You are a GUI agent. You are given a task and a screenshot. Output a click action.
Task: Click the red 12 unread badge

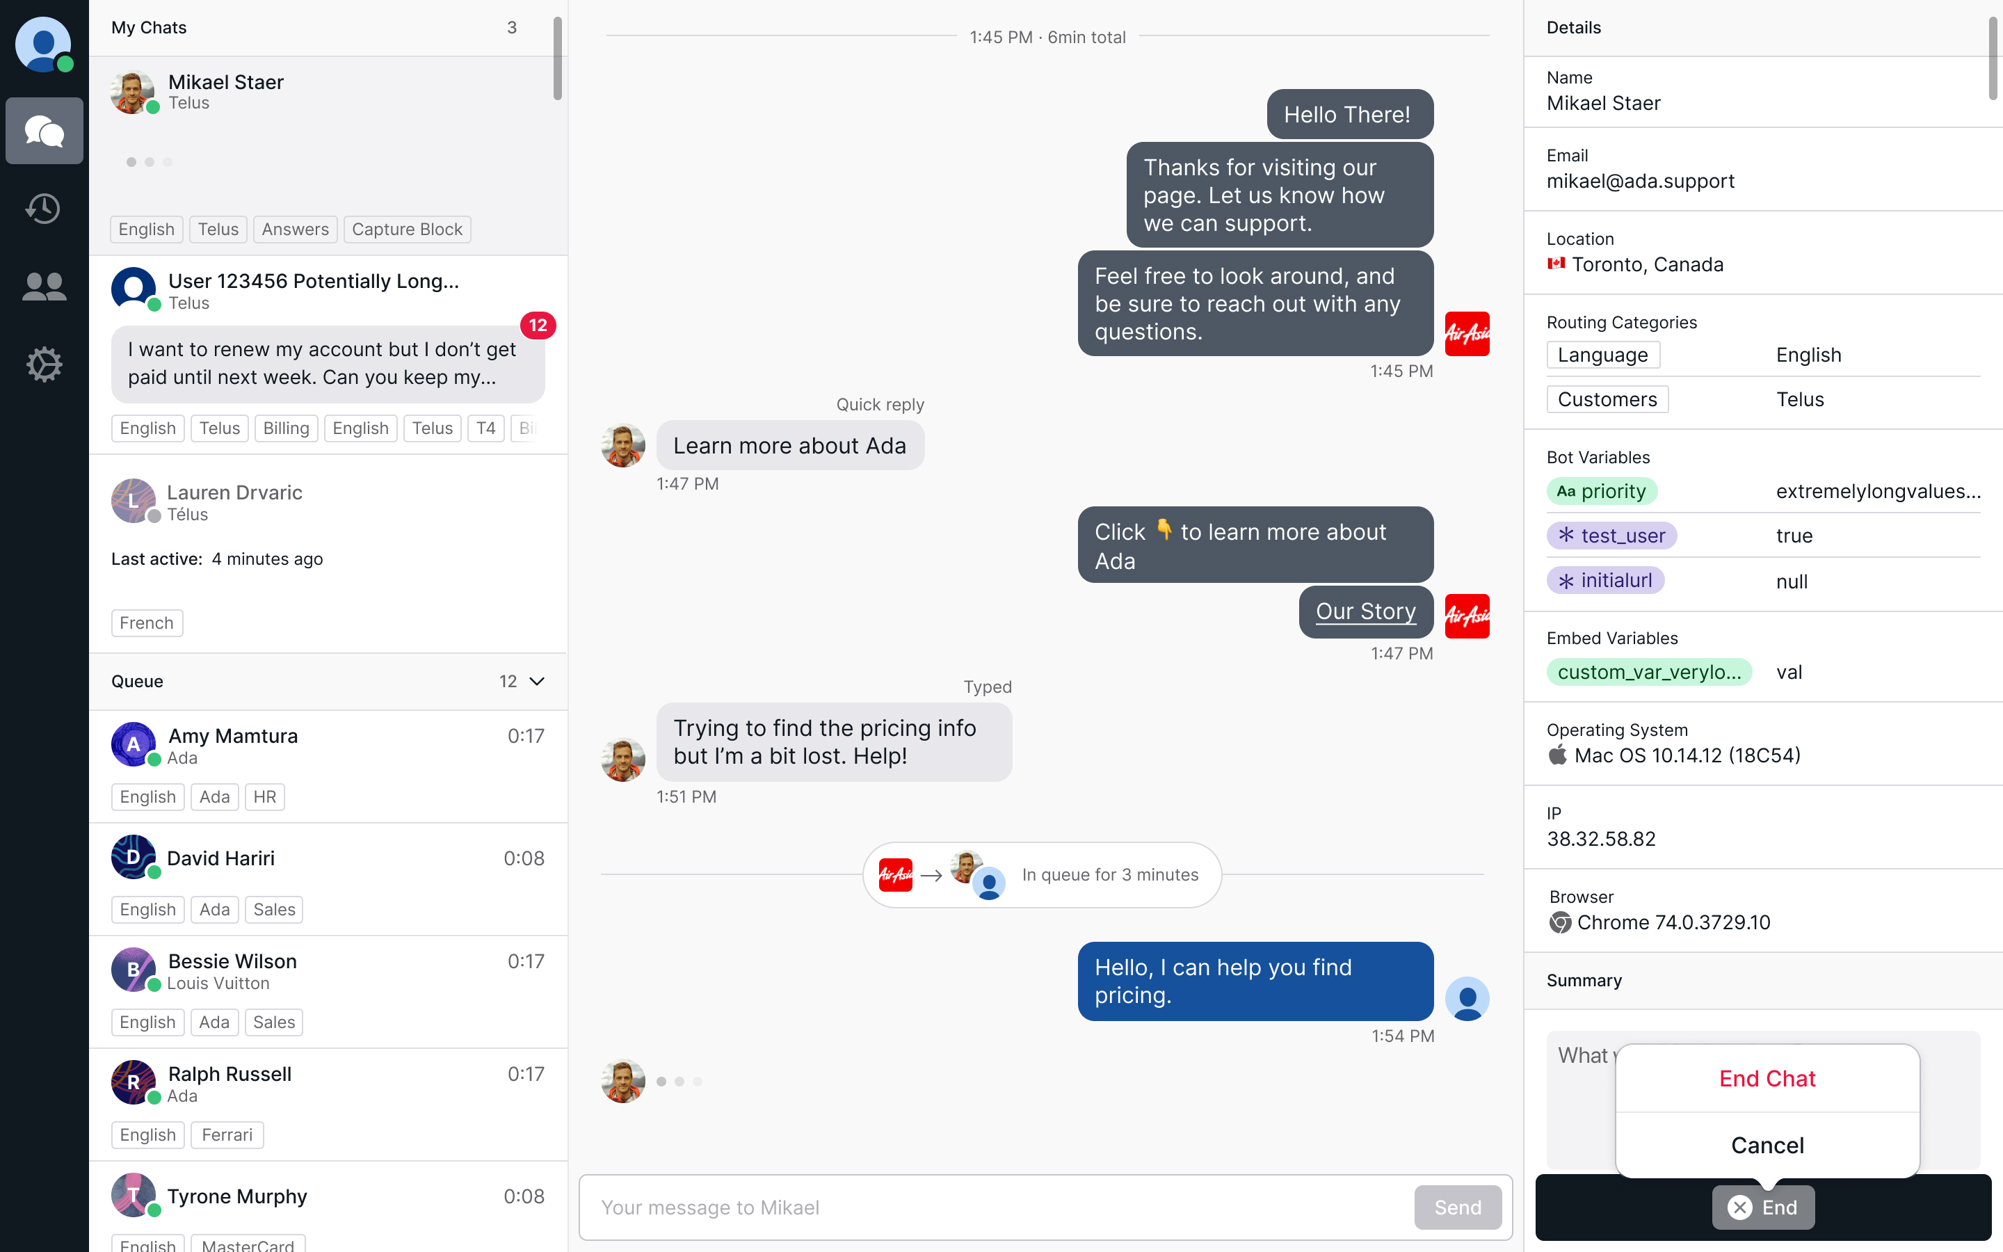coord(538,325)
